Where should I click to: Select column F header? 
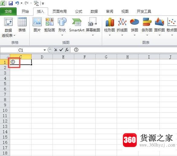coord(85,57)
